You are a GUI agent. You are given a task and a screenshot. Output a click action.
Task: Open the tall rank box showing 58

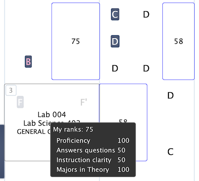178,41
